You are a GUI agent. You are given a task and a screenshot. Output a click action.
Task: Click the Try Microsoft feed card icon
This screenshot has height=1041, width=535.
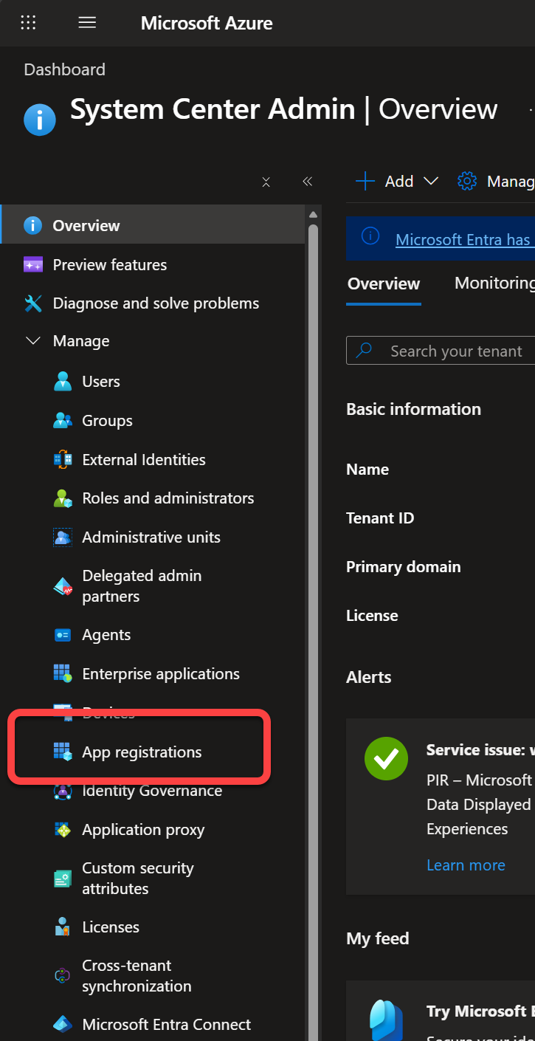(x=387, y=1021)
